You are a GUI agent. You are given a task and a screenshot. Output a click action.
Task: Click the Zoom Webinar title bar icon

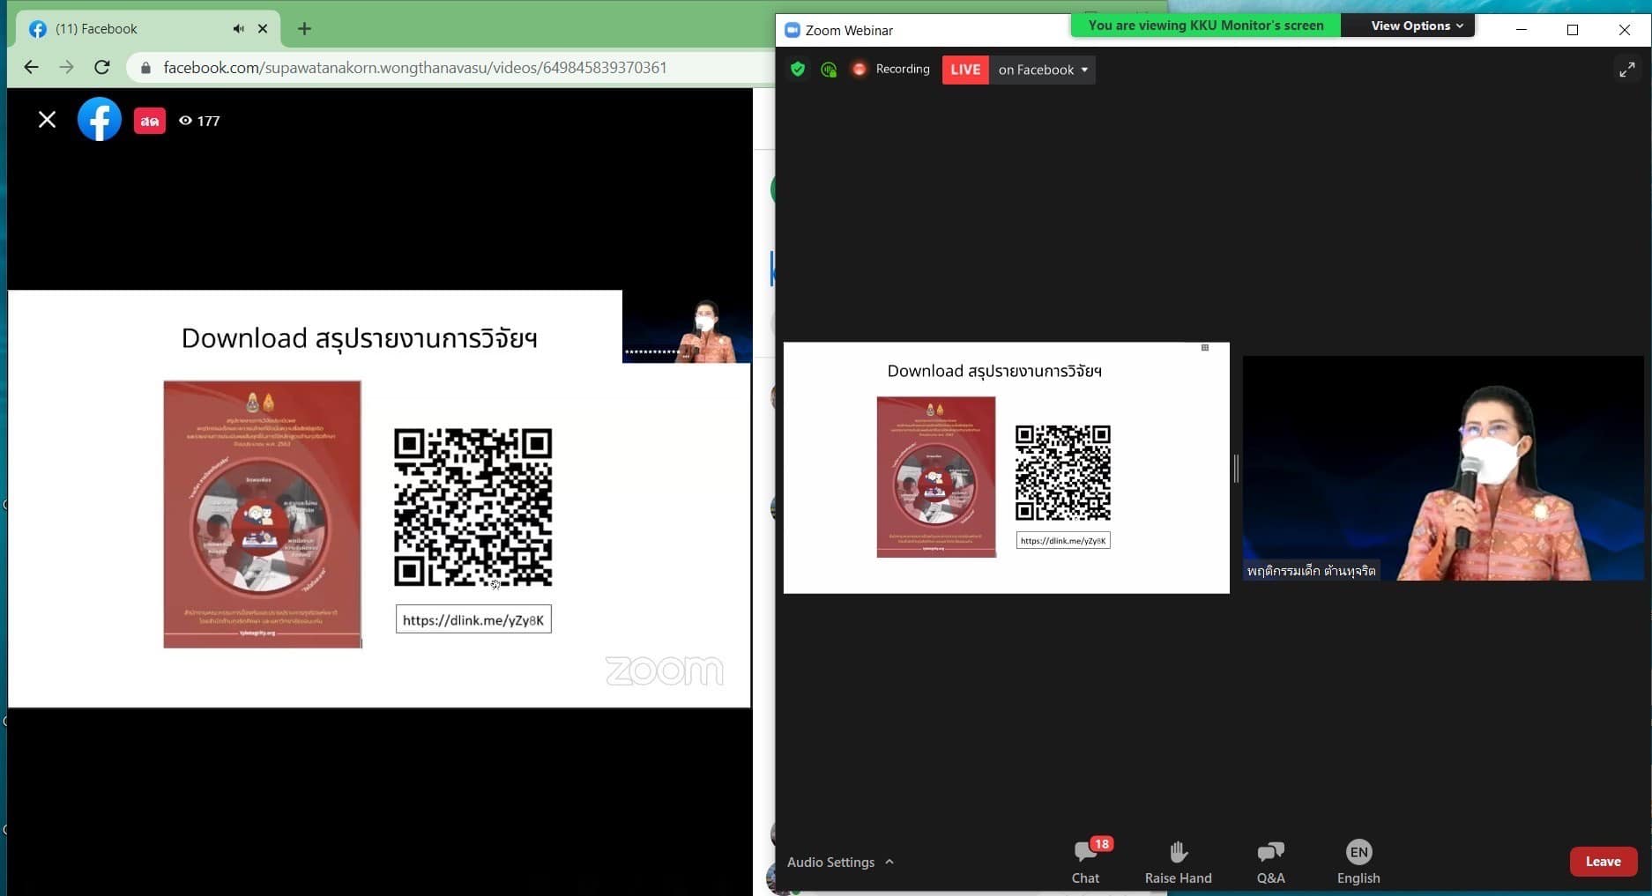pyautogui.click(x=792, y=30)
